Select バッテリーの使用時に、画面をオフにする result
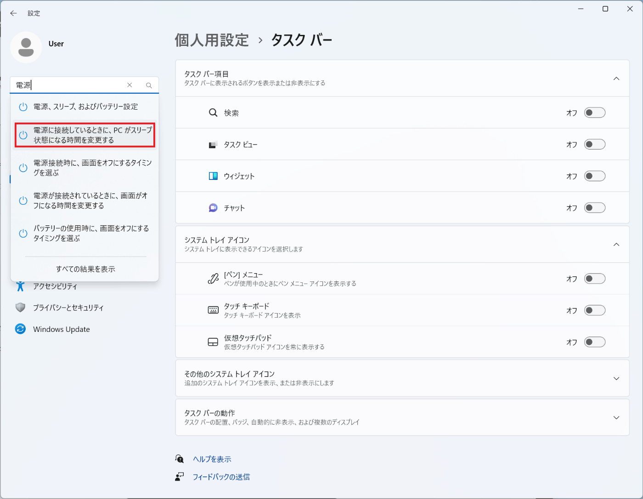This screenshot has height=499, width=643. 85,233
